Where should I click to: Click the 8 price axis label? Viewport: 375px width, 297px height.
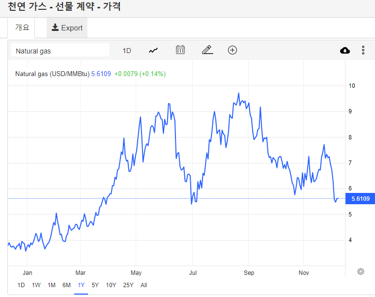point(350,137)
